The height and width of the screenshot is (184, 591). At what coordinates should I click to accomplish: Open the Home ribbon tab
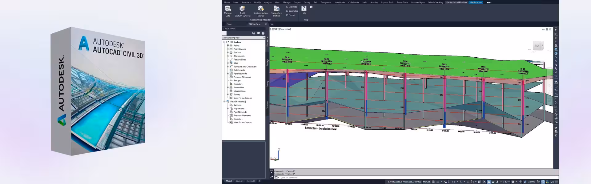pos(227,2)
